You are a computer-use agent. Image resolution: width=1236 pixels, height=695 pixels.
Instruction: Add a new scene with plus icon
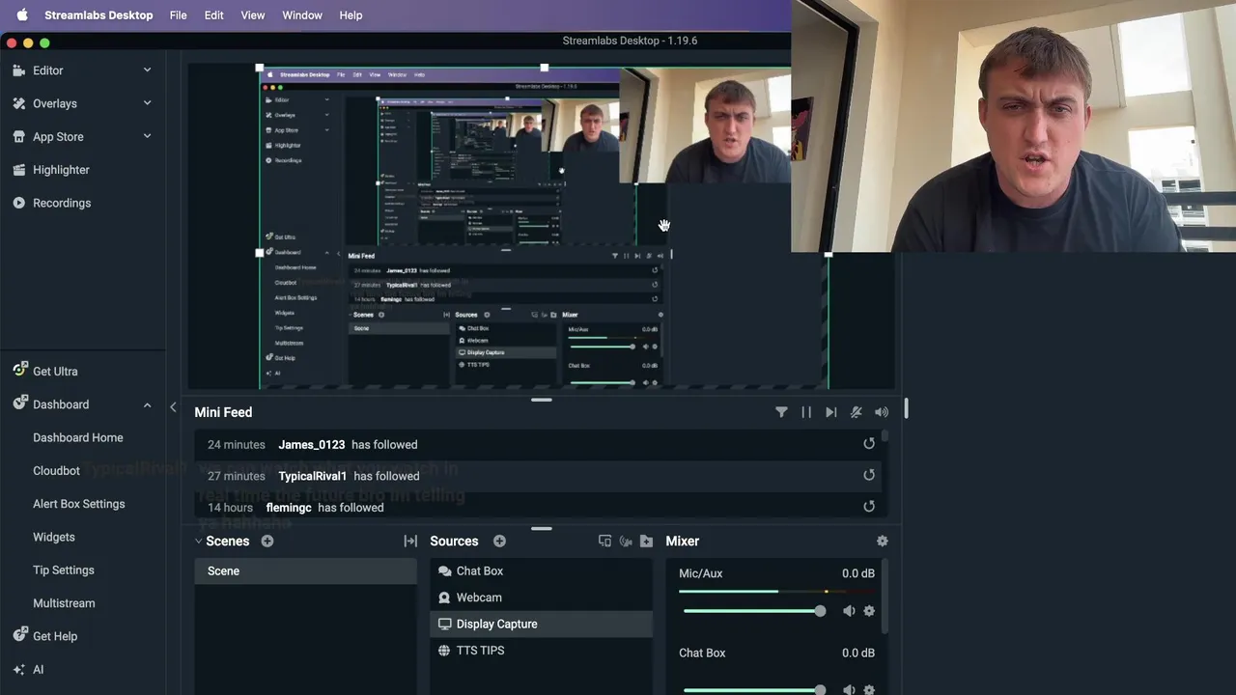coord(267,542)
